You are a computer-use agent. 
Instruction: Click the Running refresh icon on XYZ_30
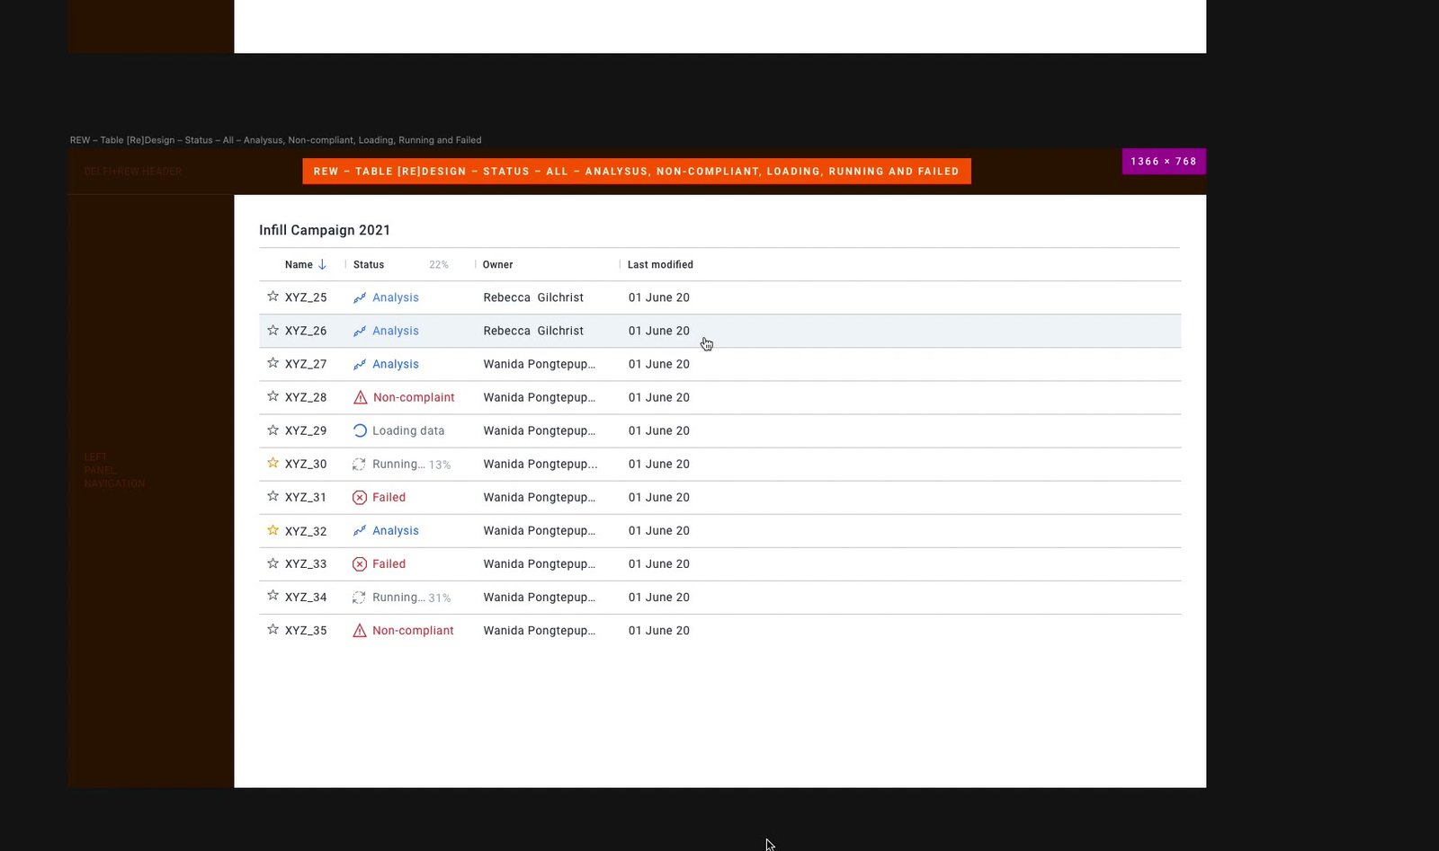360,464
